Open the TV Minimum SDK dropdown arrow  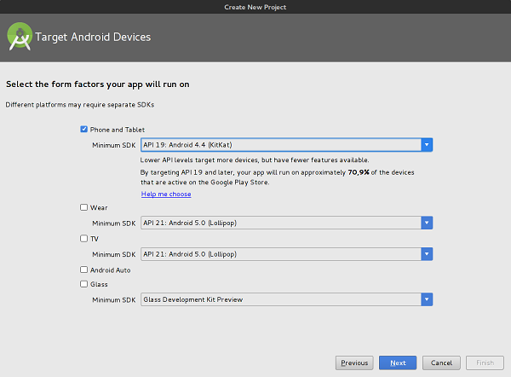427,254
